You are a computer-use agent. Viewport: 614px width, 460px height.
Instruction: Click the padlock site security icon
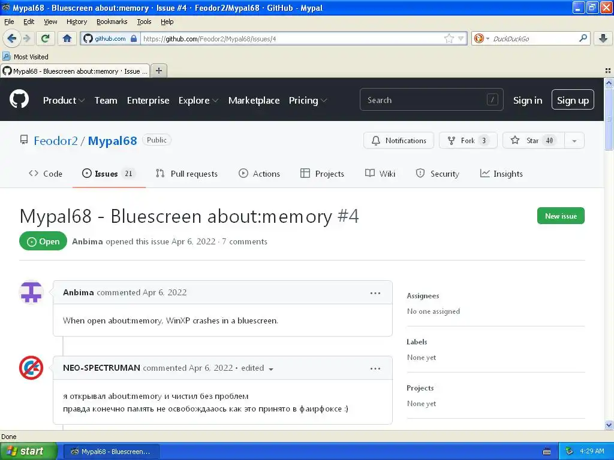[134, 38]
